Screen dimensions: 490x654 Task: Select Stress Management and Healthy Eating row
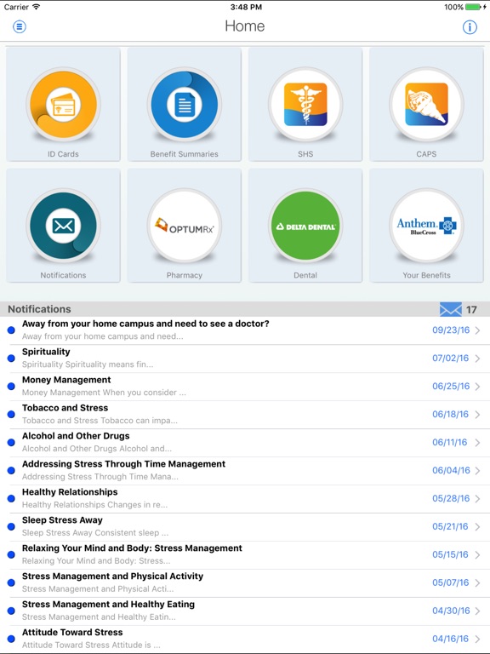click(x=245, y=611)
